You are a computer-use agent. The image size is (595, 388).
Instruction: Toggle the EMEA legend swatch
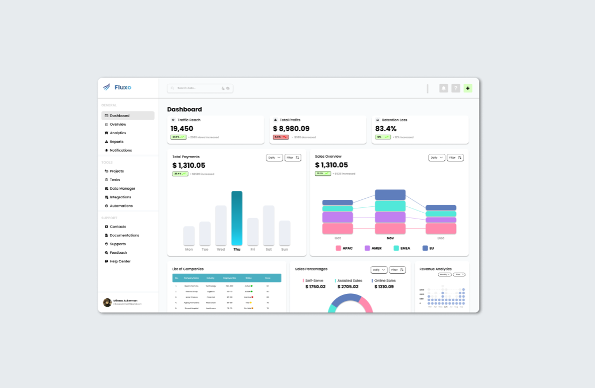396,249
